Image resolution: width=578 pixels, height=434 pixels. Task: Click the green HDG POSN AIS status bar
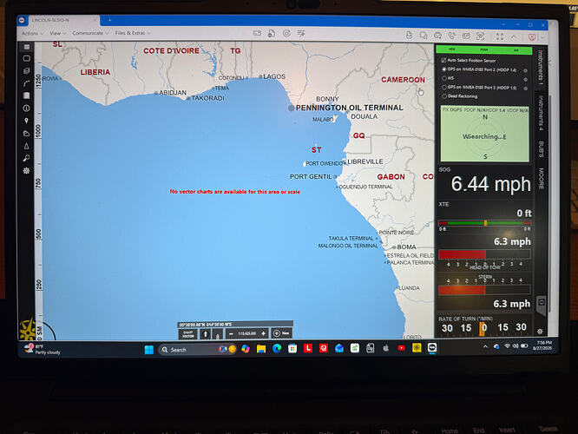[483, 49]
